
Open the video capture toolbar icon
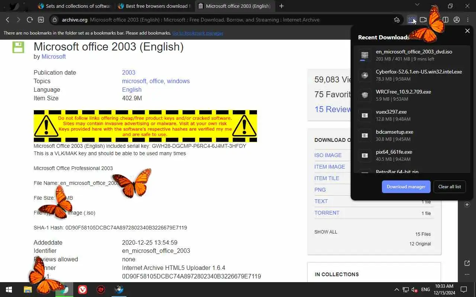(x=423, y=20)
